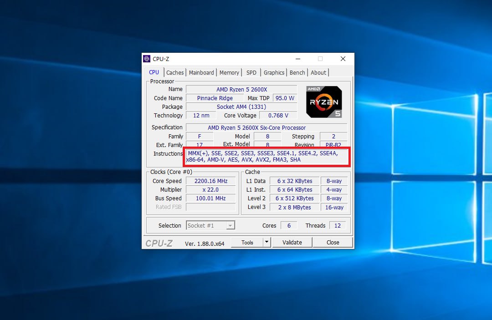Screen dimensions: 492x320
Task: Click the Specification field
Action: pyautogui.click(x=266, y=127)
